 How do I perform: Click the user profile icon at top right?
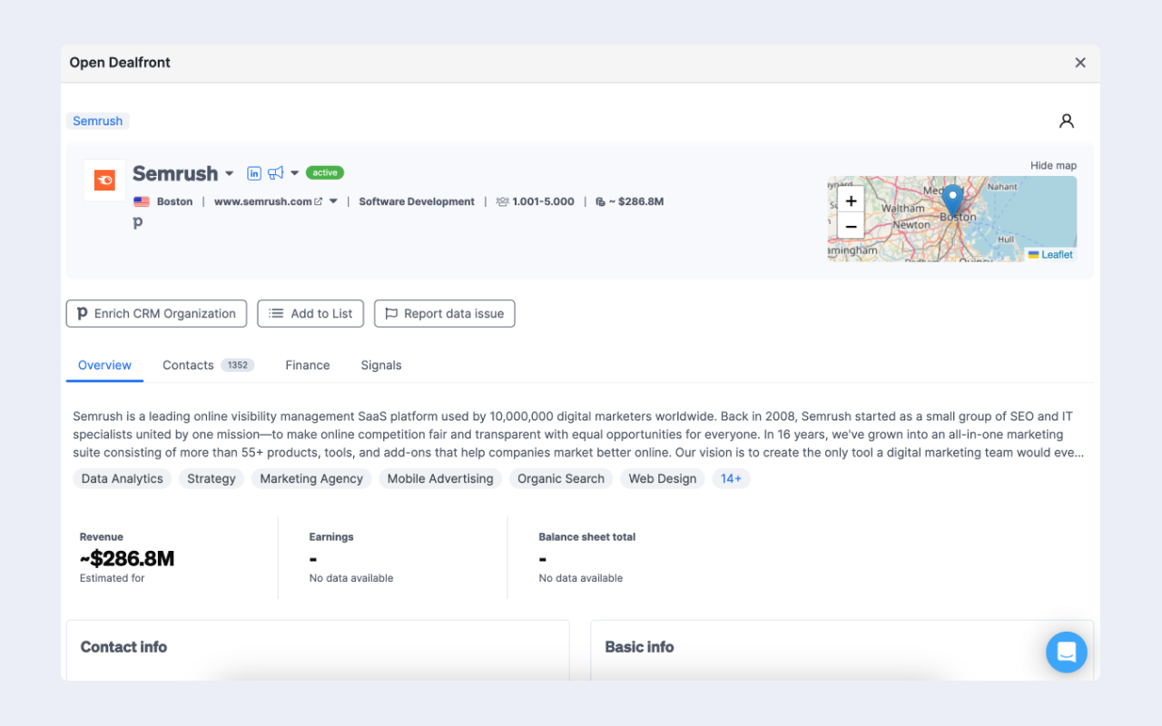coord(1067,121)
